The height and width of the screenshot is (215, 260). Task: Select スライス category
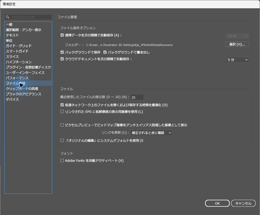point(28,56)
